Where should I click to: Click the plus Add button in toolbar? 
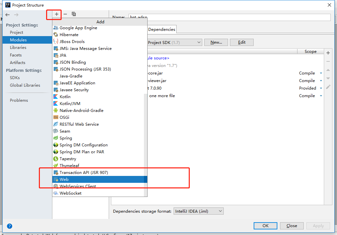click(57, 14)
